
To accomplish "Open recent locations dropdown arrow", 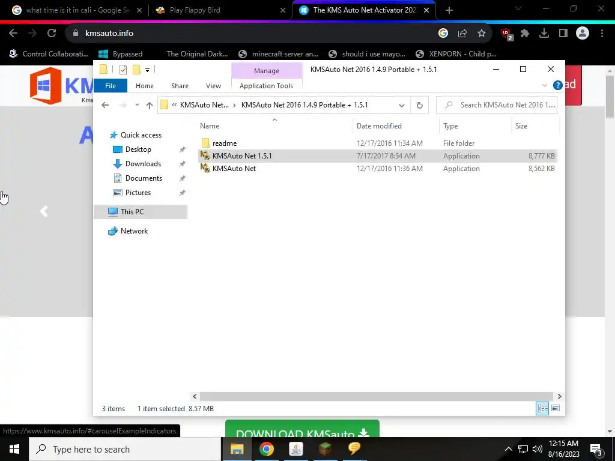I will pyautogui.click(x=137, y=105).
